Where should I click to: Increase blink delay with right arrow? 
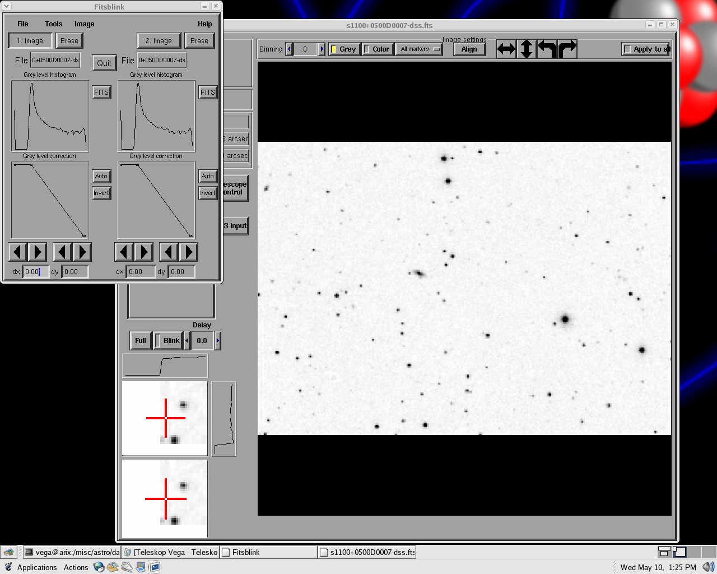[x=218, y=341]
